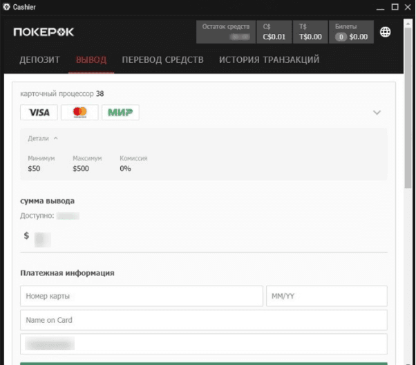Screen dimensions: 416x365
Task: Click the blurred field below Name on Card
Action: (204, 344)
